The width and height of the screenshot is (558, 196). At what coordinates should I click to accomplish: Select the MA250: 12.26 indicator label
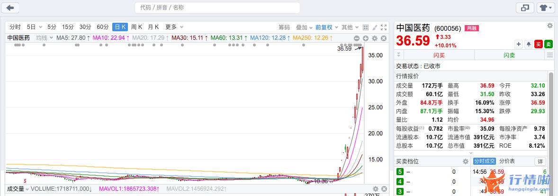click(x=313, y=38)
